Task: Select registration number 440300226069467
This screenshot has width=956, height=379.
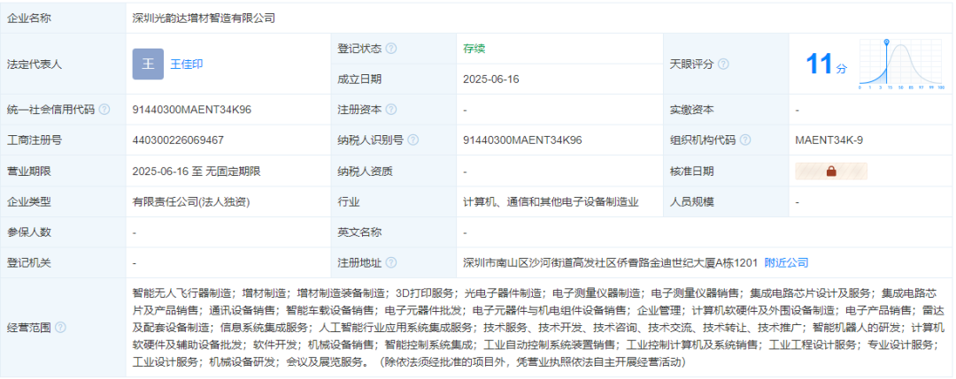Action: click(x=178, y=140)
